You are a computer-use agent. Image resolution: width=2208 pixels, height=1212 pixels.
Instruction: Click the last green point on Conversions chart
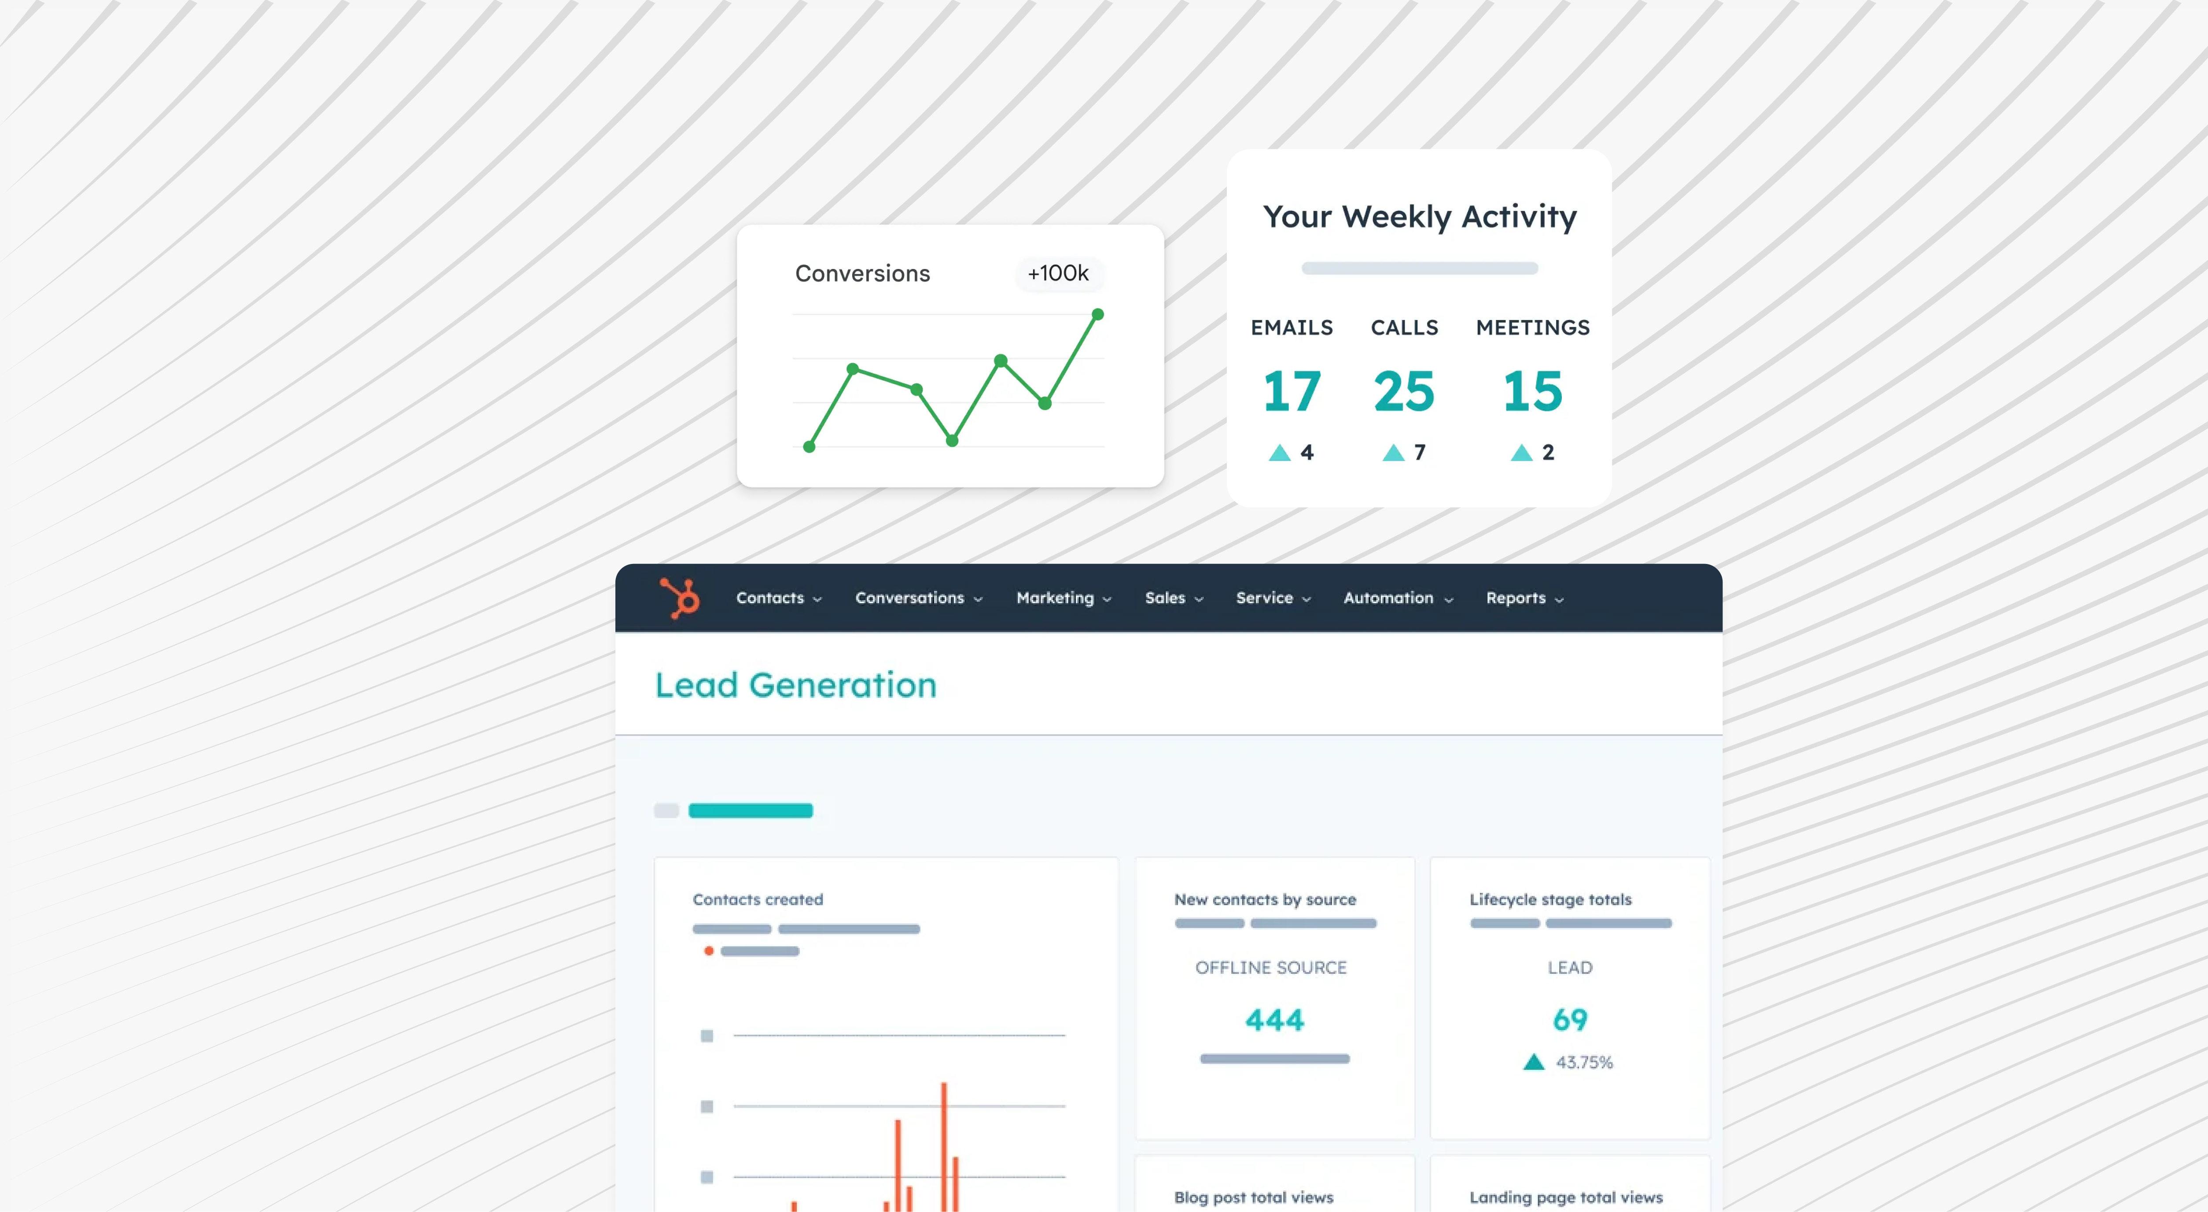1097,315
